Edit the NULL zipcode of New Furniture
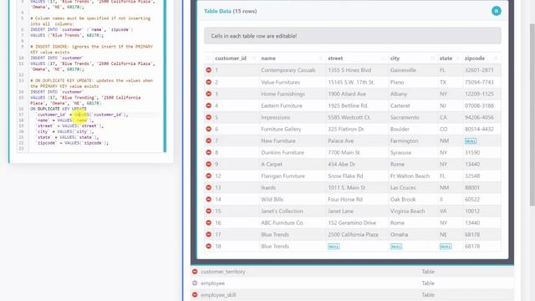Viewport: 535px width, 301px height. pos(471,141)
